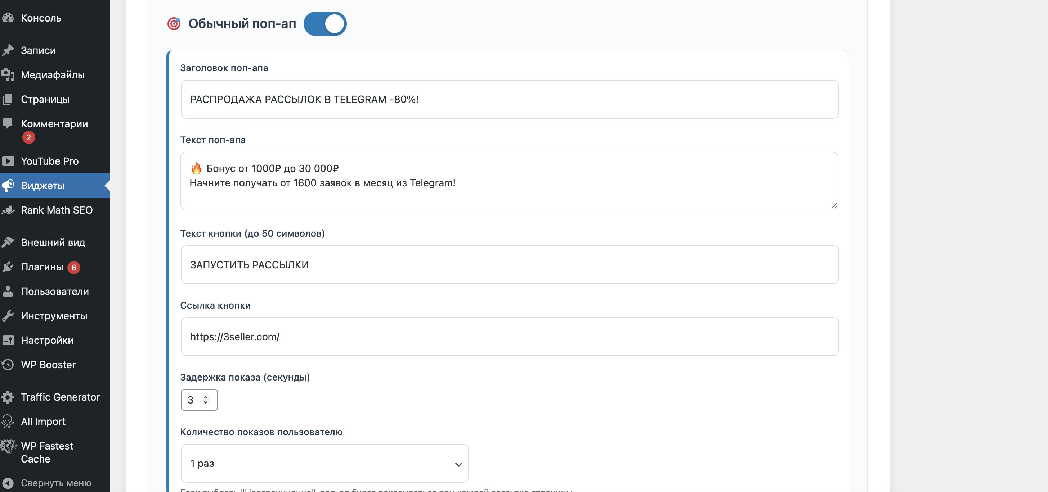Click the Текст кнопки (до 50 символов) label

[x=252, y=233]
